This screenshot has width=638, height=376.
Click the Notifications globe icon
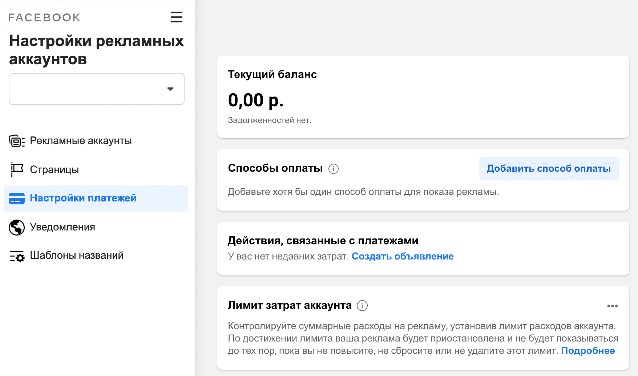[17, 228]
